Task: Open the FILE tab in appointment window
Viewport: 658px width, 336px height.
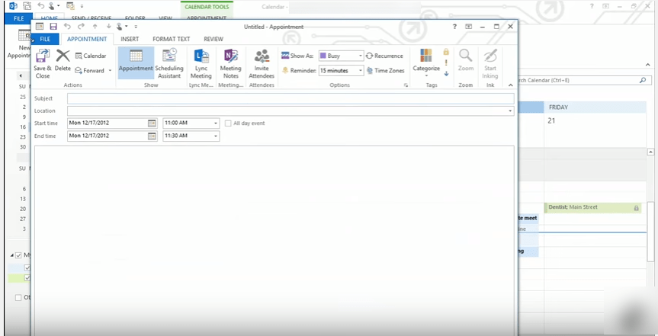Action: click(45, 39)
